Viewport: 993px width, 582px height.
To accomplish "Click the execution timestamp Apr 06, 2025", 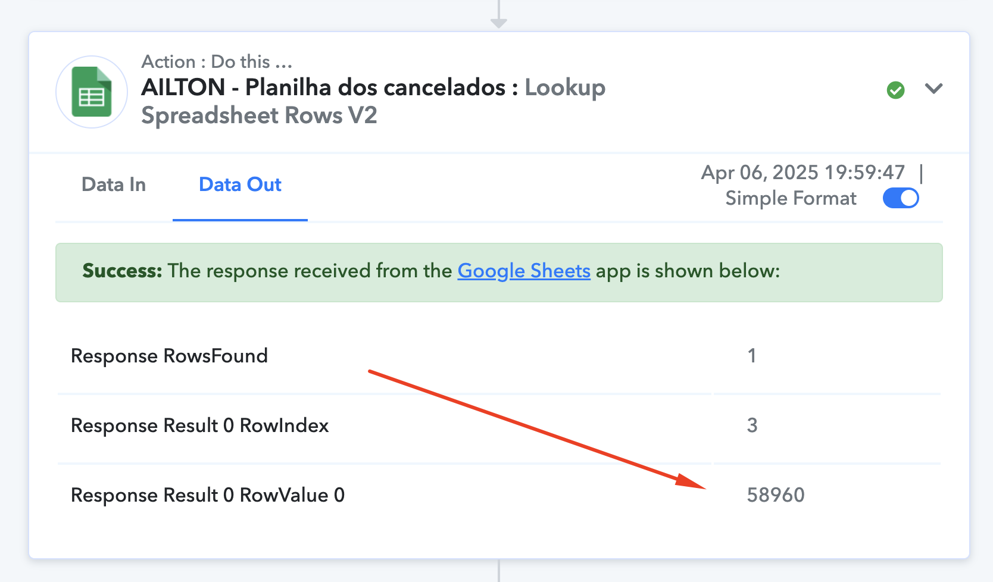I will 803,173.
